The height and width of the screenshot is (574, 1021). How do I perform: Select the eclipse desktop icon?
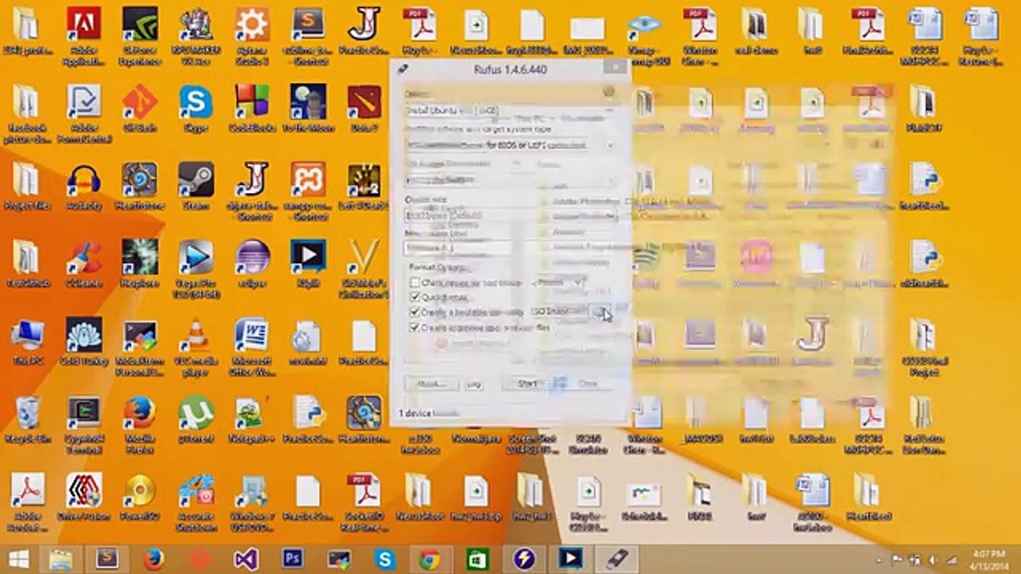(x=252, y=264)
